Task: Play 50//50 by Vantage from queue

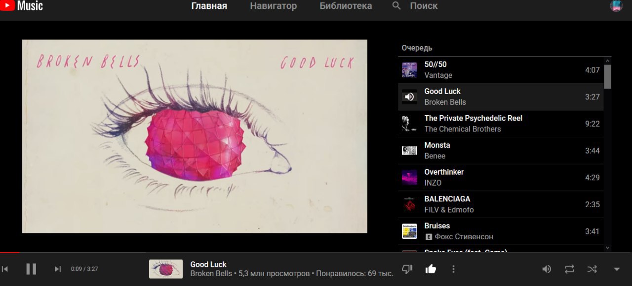Action: click(x=501, y=70)
